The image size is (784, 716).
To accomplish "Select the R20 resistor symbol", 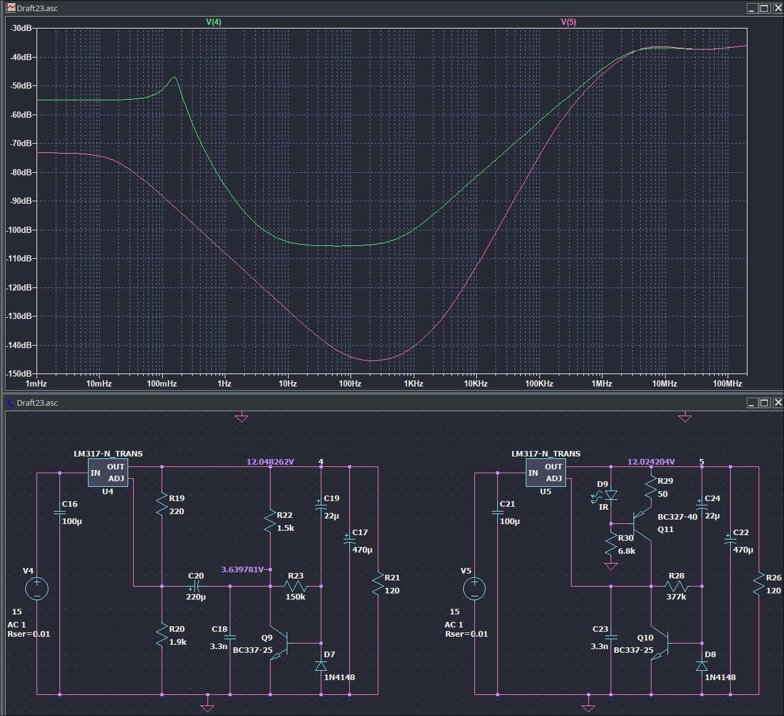I will [x=162, y=635].
